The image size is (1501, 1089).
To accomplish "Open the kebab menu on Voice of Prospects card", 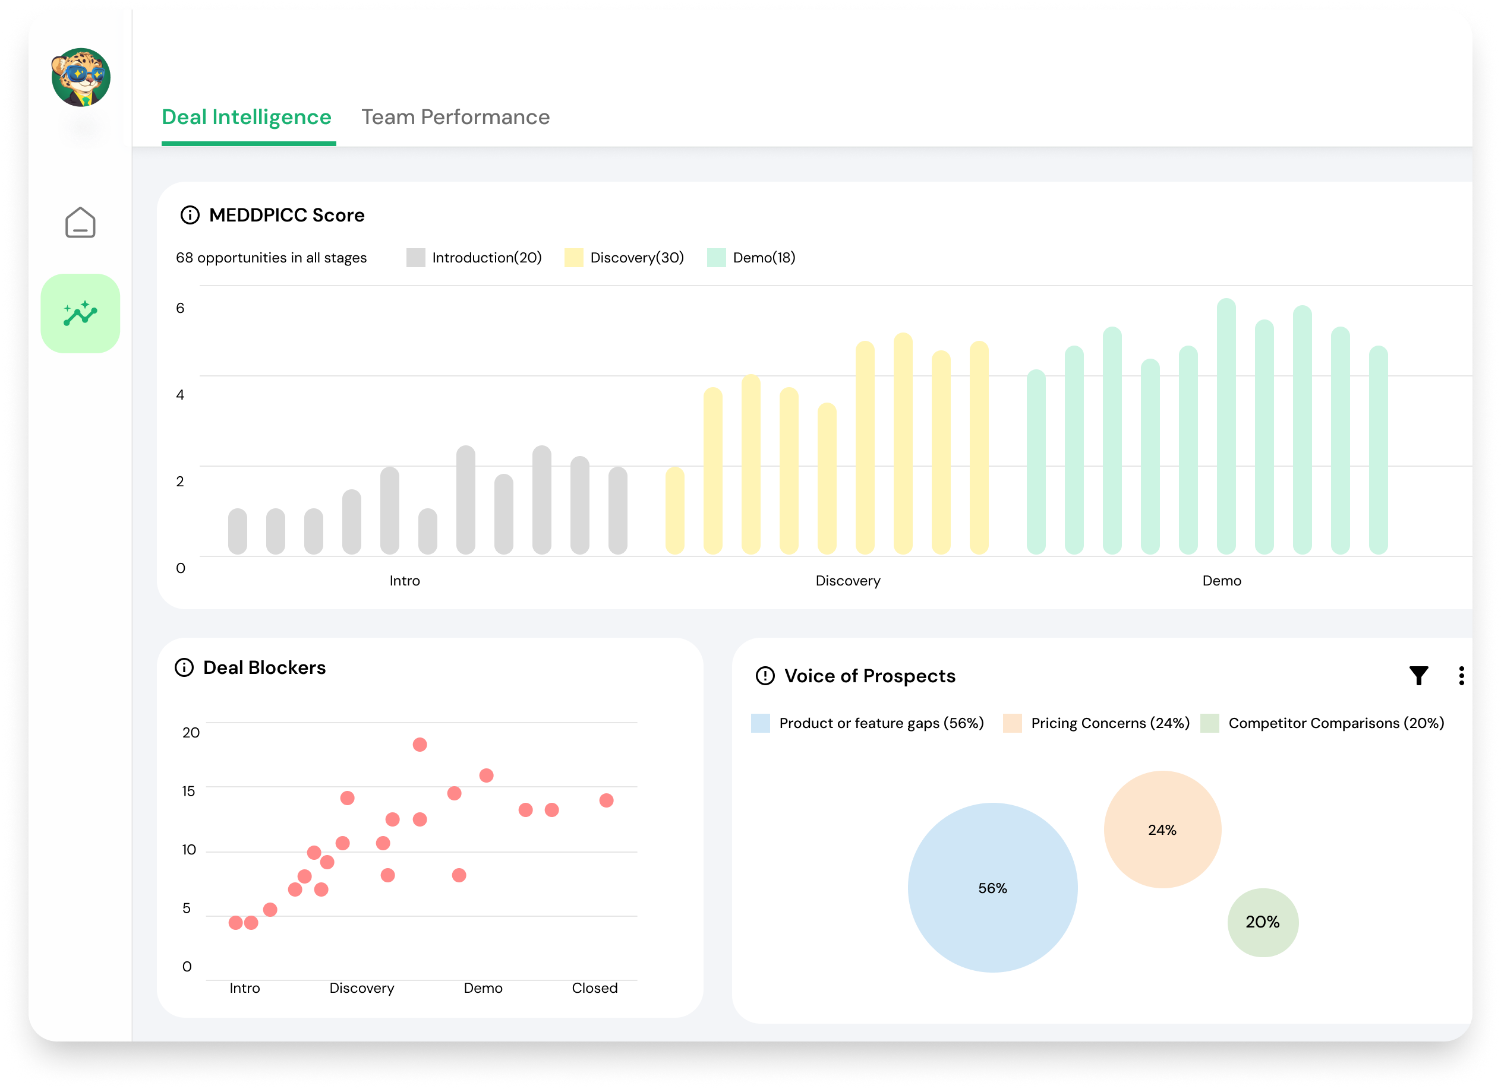I will click(x=1461, y=675).
